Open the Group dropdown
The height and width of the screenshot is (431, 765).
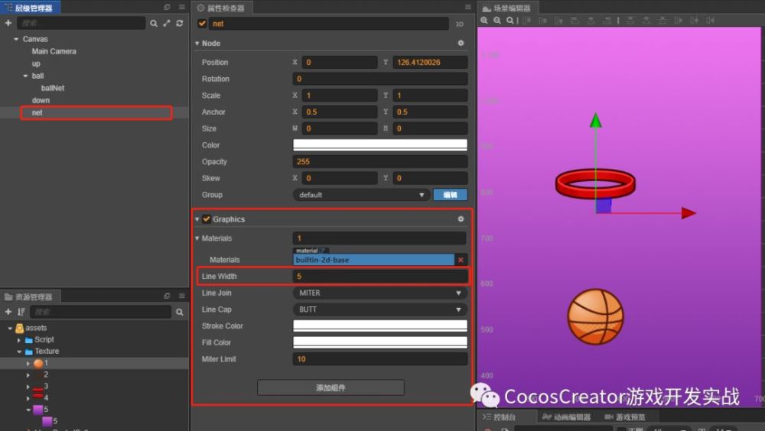tap(361, 195)
